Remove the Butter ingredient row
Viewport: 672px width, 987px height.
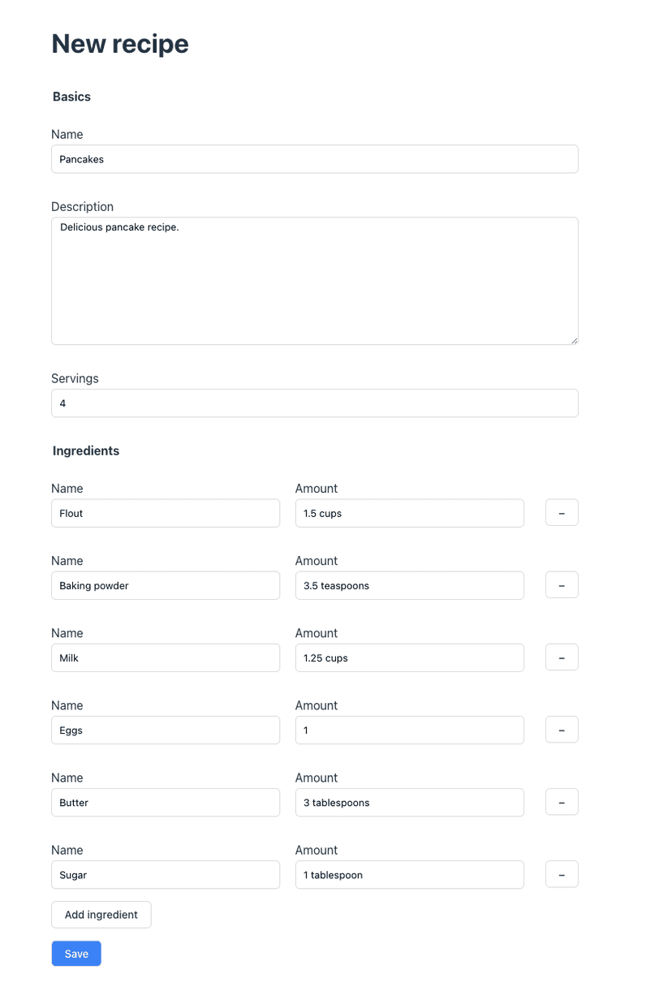point(562,801)
